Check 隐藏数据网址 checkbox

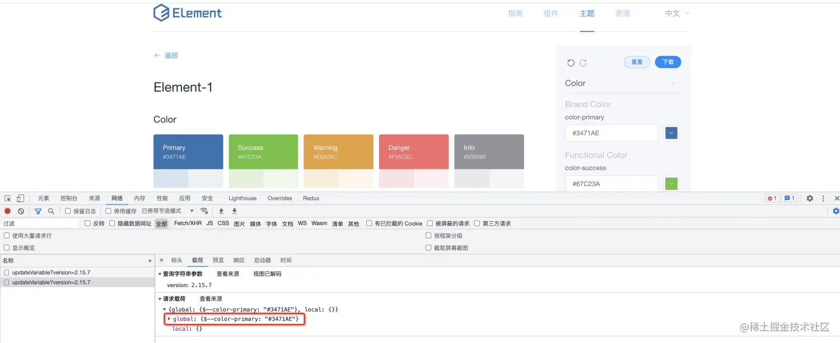pos(112,223)
